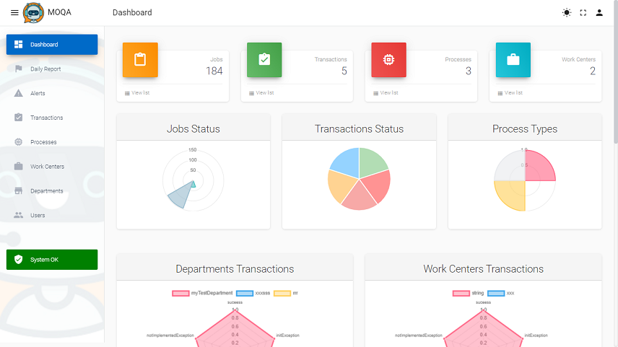The image size is (618, 347).
Task: Open the user account icon
Action: click(x=599, y=12)
